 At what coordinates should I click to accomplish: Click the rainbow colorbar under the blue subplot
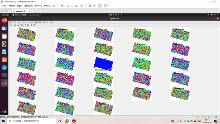[103, 69]
